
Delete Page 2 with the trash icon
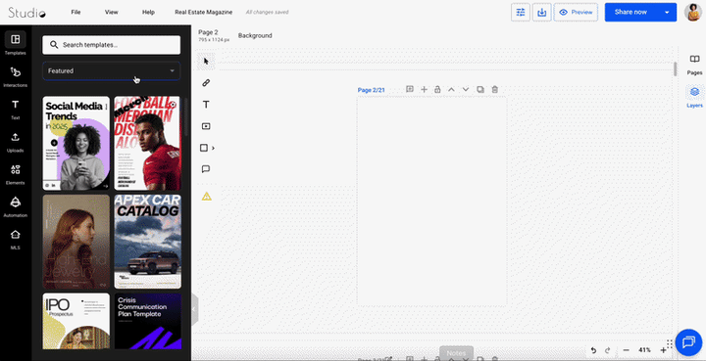coord(495,89)
